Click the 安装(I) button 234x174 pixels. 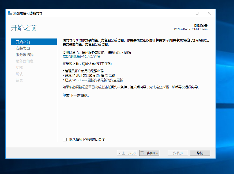pos(178,153)
